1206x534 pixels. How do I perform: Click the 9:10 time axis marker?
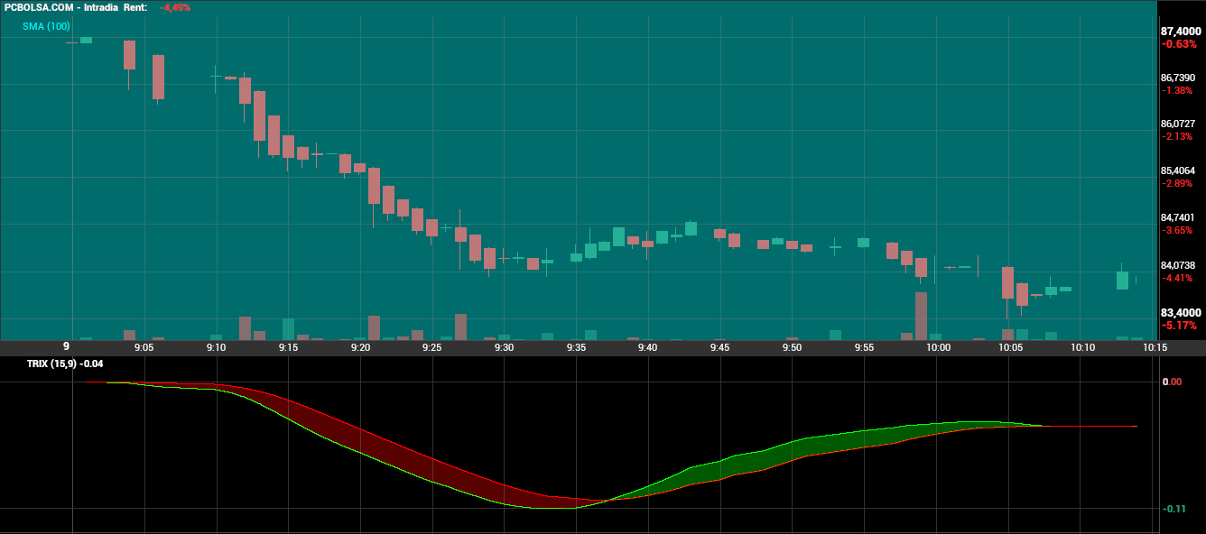click(216, 347)
